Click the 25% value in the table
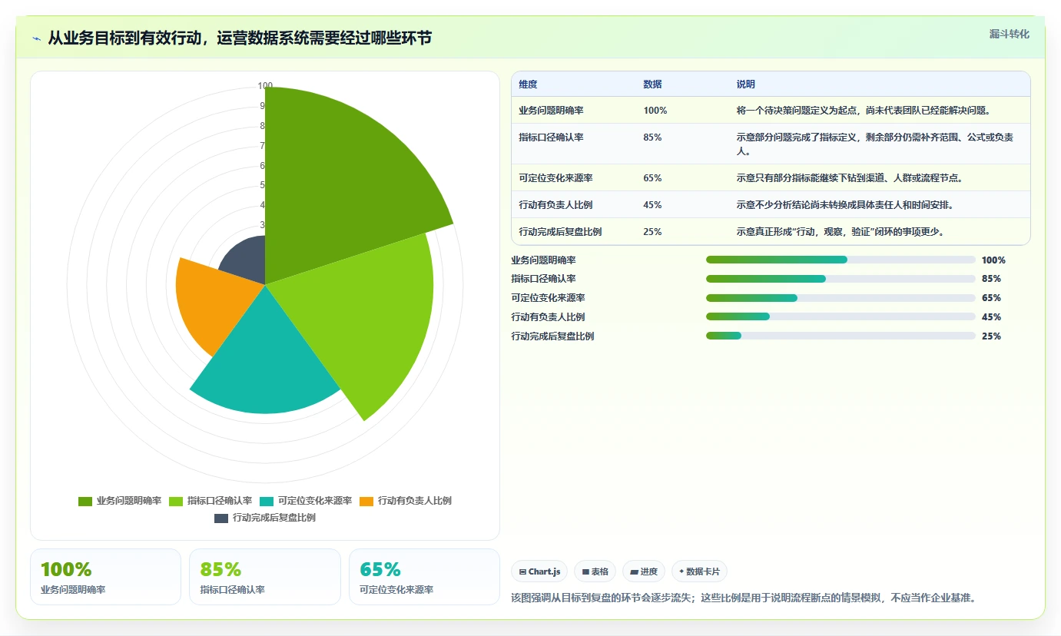 [x=652, y=232]
